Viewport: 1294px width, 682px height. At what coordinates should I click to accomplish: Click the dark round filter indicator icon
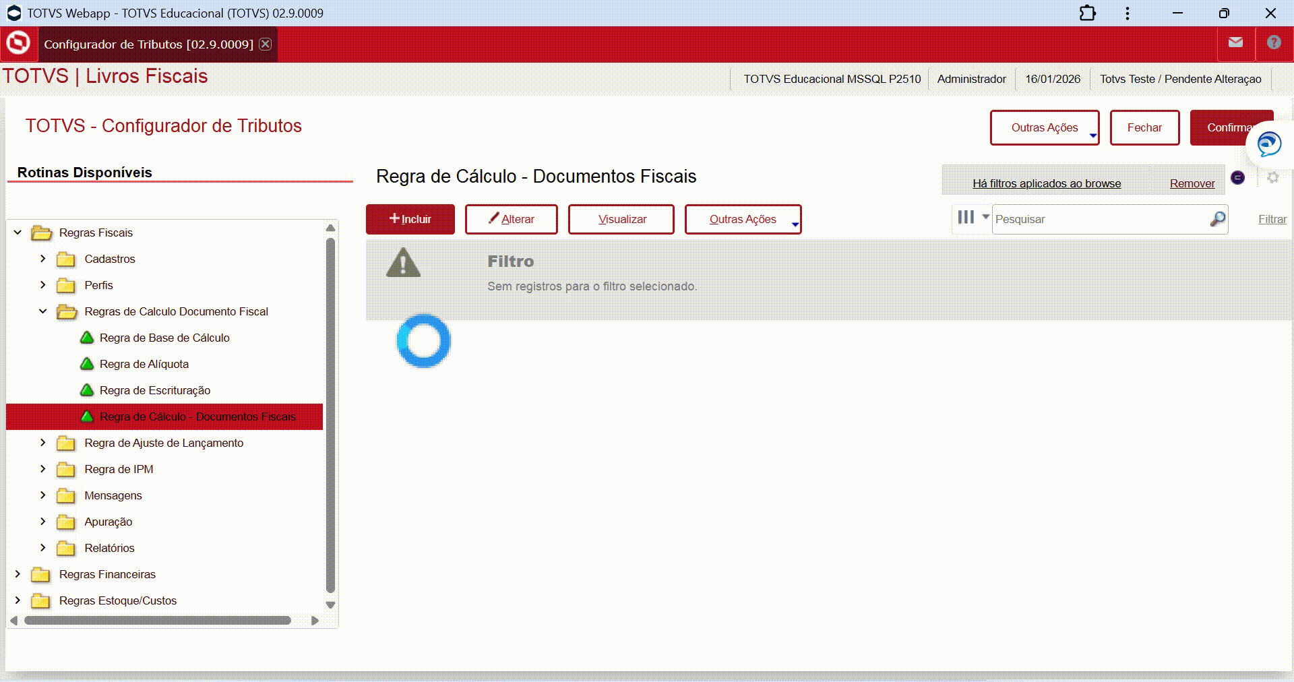tap(1238, 177)
